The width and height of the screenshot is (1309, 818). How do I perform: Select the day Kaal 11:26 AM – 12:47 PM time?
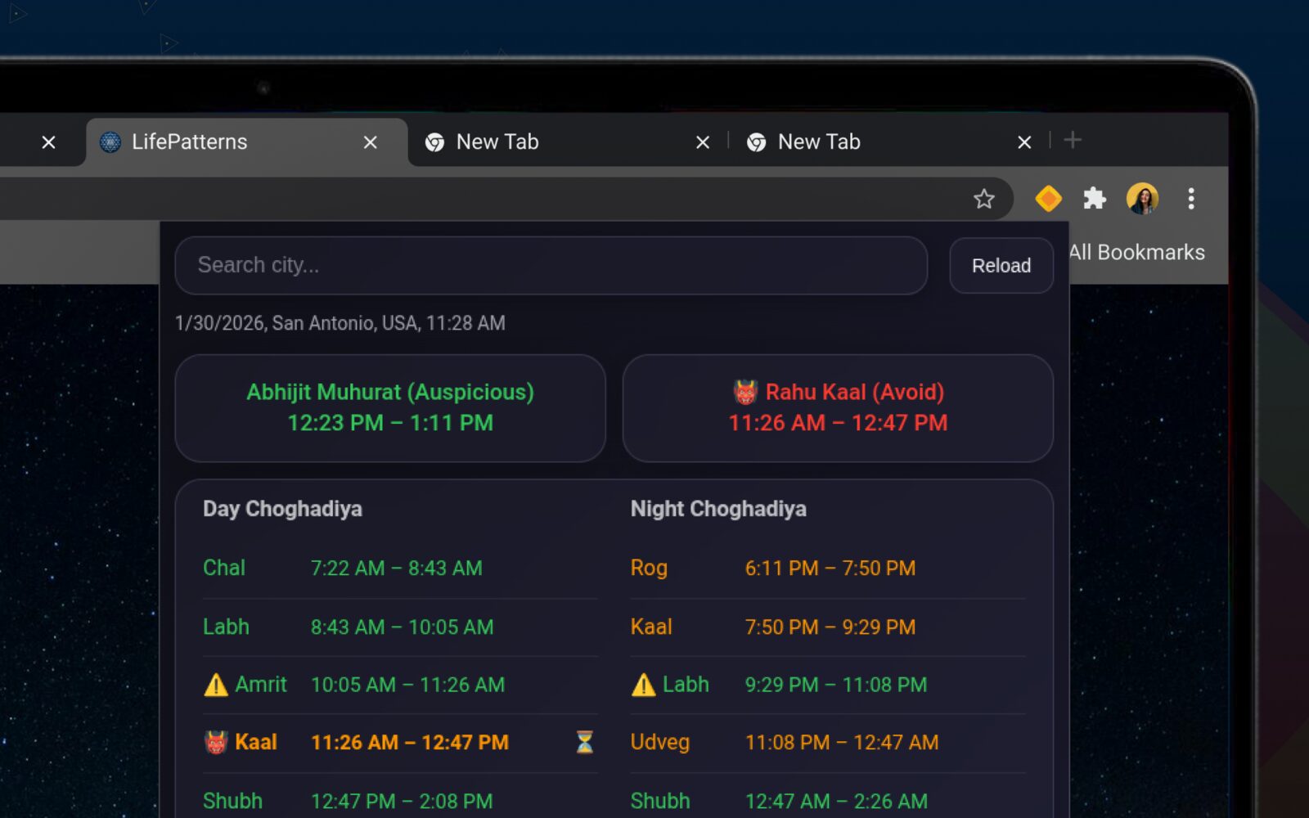click(410, 742)
